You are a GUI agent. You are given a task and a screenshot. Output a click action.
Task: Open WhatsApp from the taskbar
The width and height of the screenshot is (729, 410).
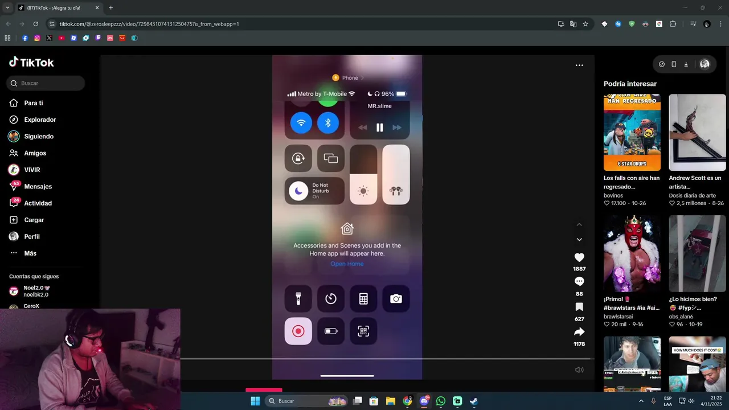pos(441,401)
